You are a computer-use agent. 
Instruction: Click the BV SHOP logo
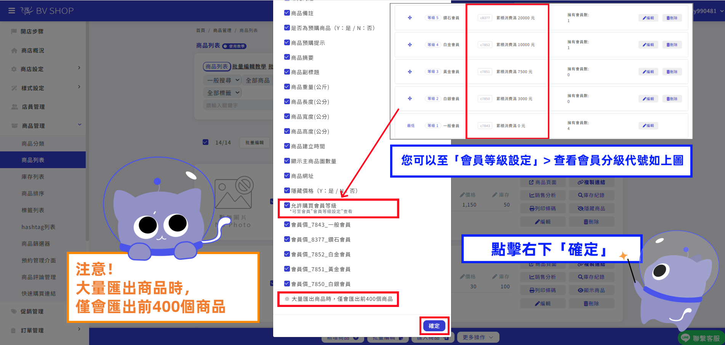(x=47, y=11)
